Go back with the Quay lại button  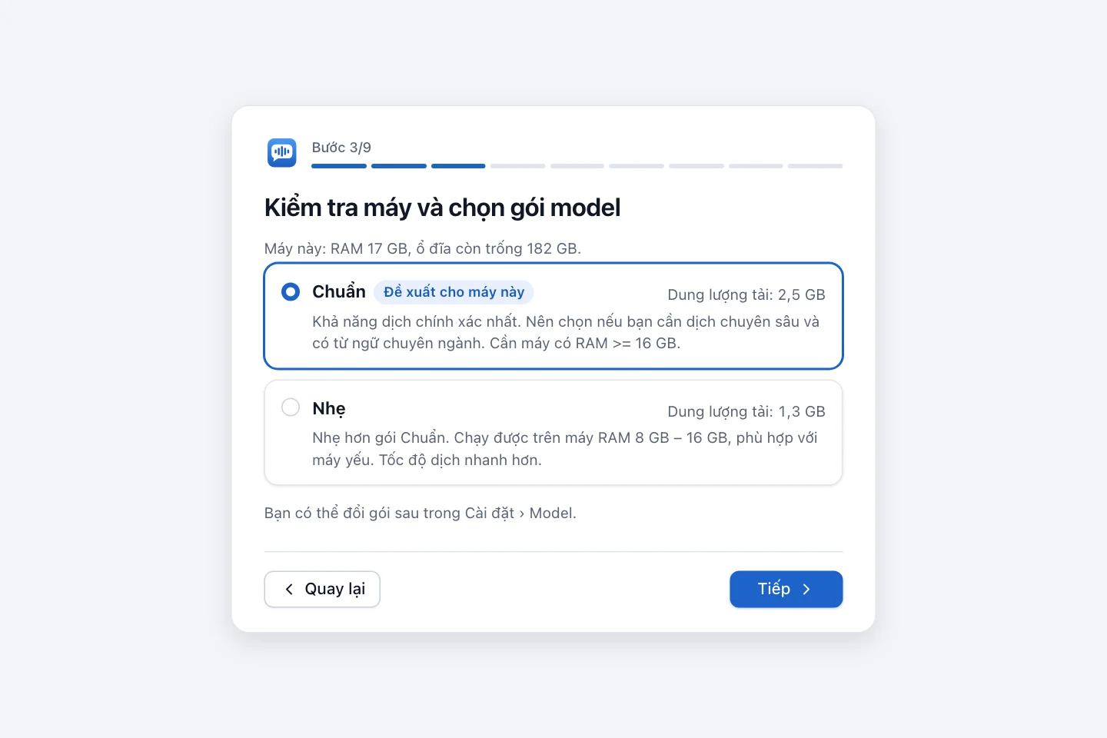[x=322, y=589]
